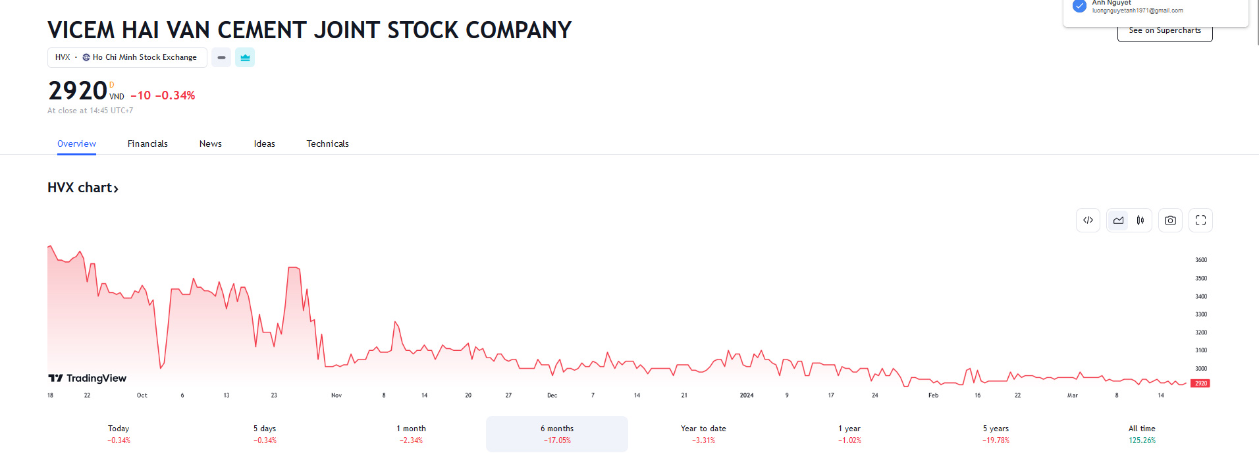Choose the All time range
The image size is (1259, 474).
1142,434
